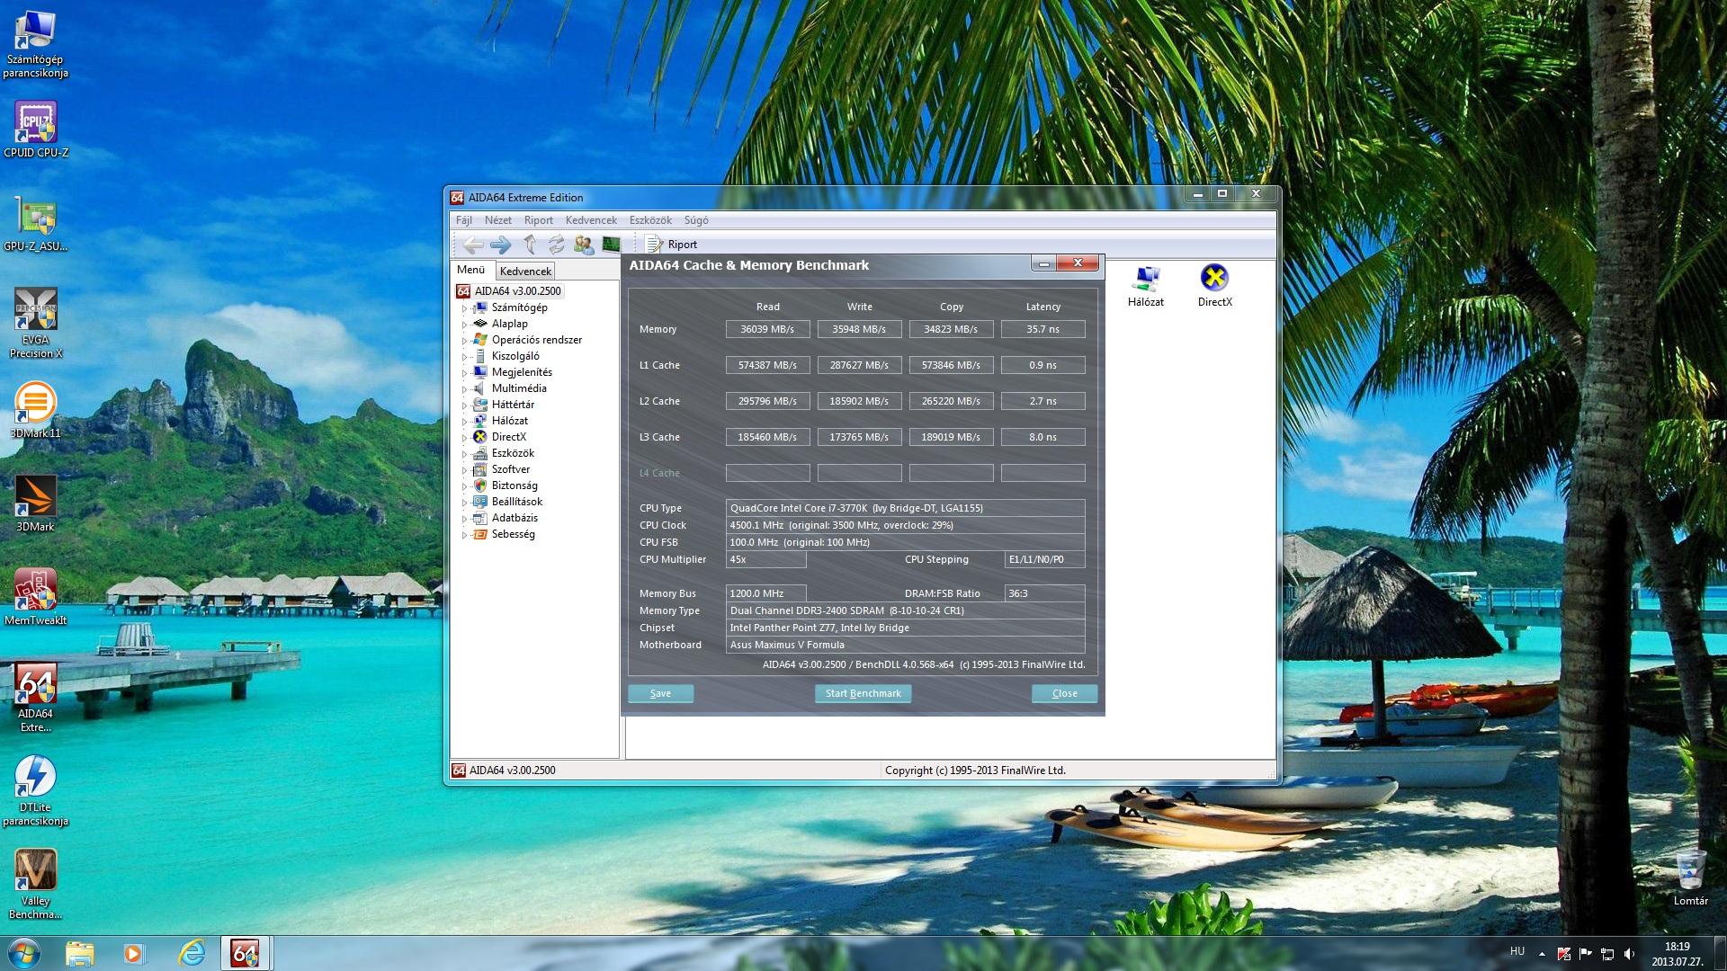Click the Start Benchmark button
The image size is (1727, 971).
point(863,693)
